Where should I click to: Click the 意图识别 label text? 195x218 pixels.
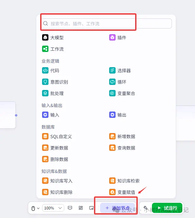tap(59, 82)
